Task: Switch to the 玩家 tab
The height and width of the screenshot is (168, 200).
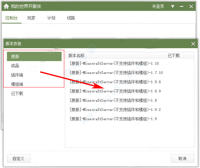Action: click(31, 18)
